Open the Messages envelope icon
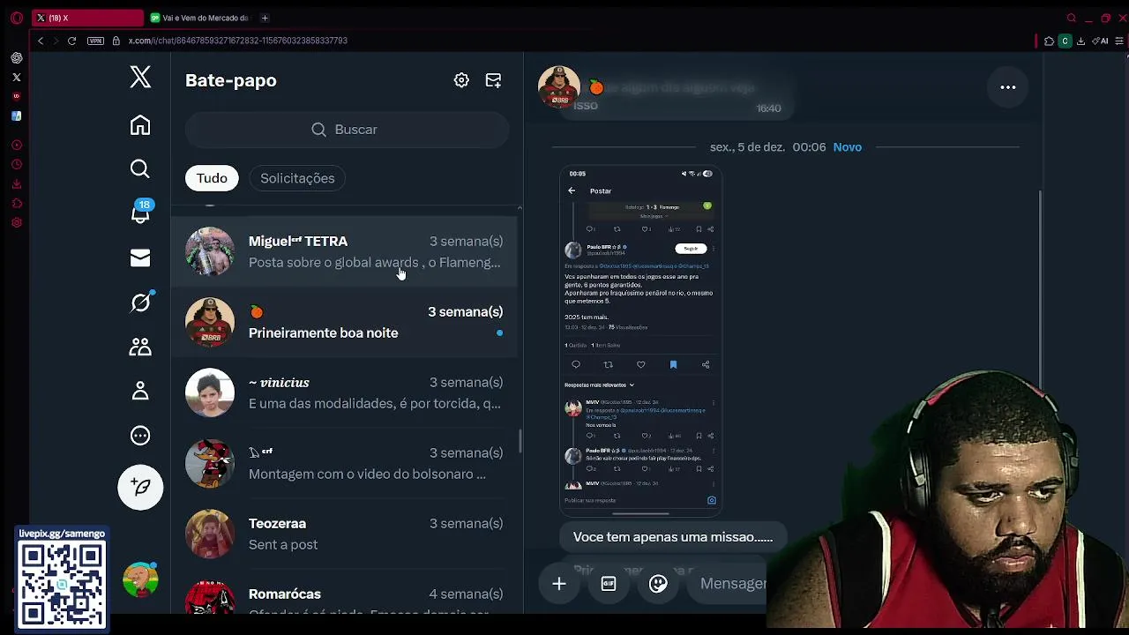 click(x=140, y=258)
